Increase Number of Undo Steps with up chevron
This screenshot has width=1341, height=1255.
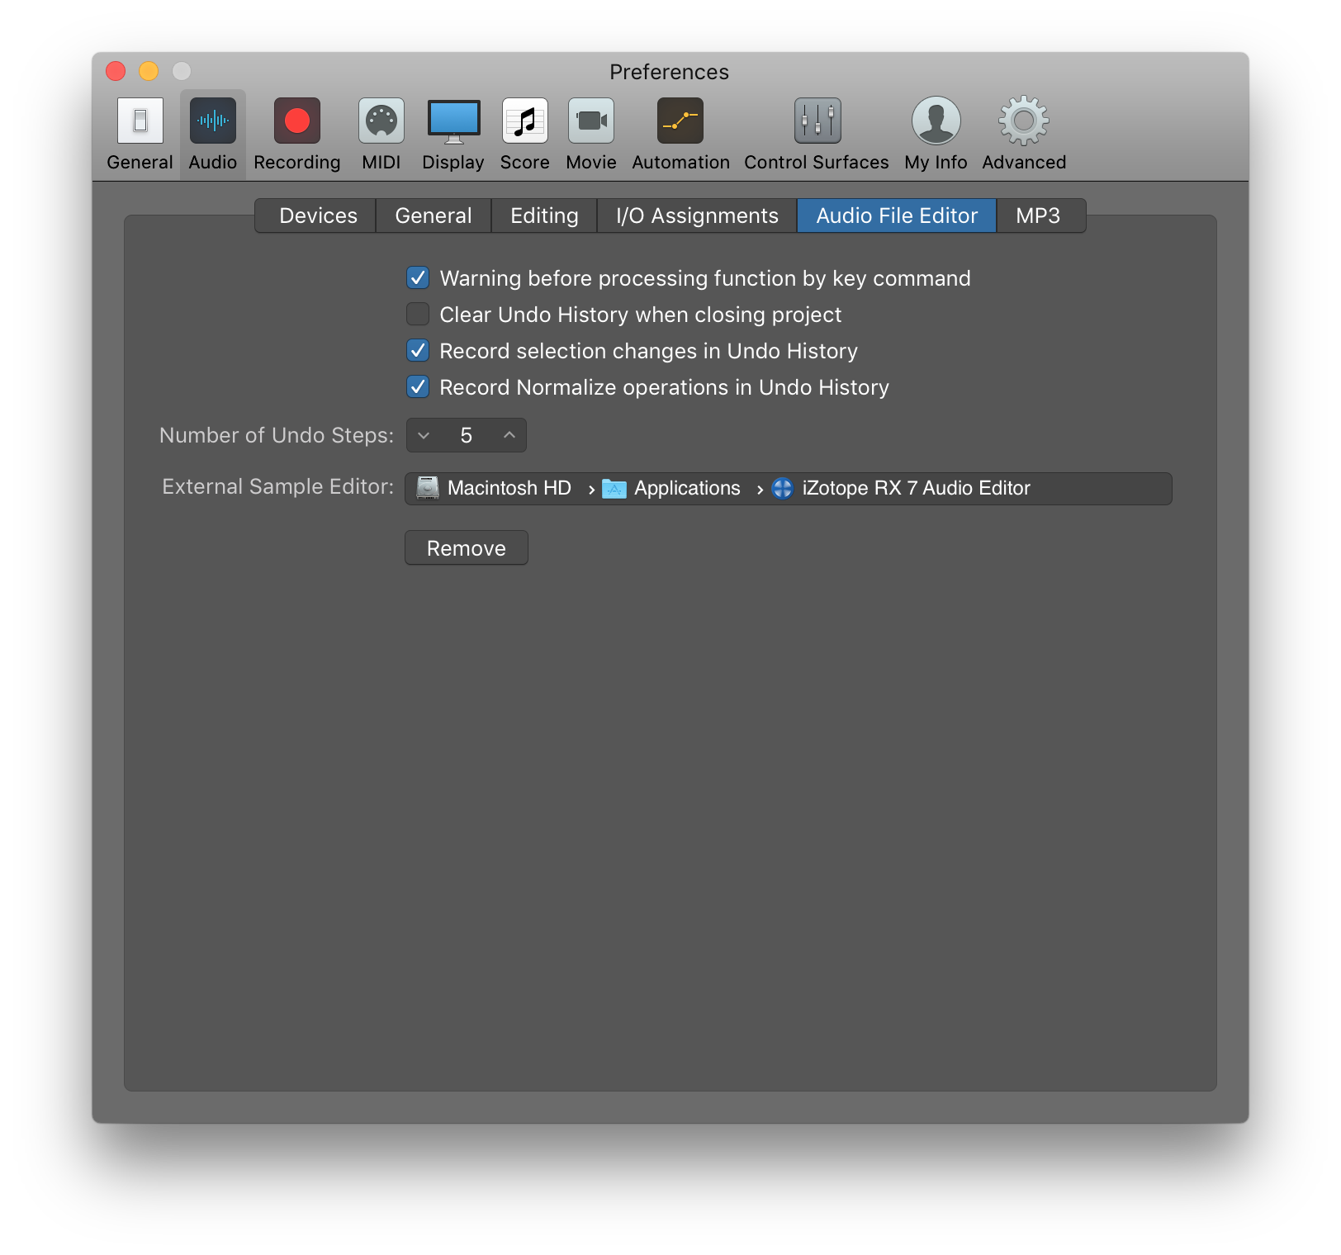(509, 435)
